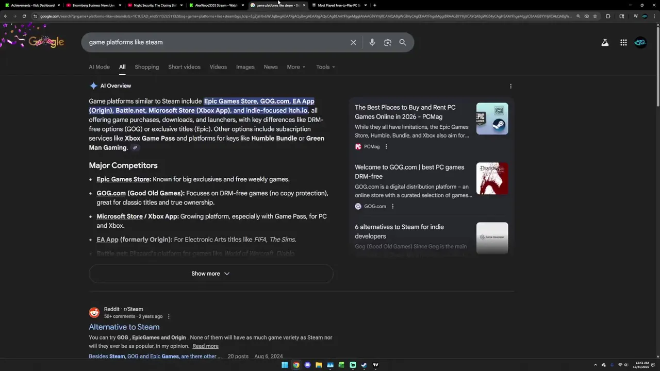Open Short videos tab
This screenshot has height=371, width=660.
click(184, 67)
